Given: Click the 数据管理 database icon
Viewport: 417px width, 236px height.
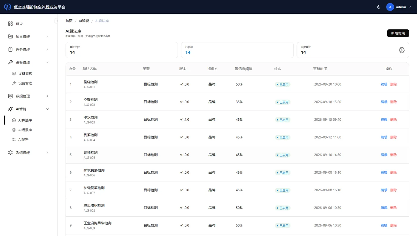Looking at the screenshot, I should (x=10, y=96).
